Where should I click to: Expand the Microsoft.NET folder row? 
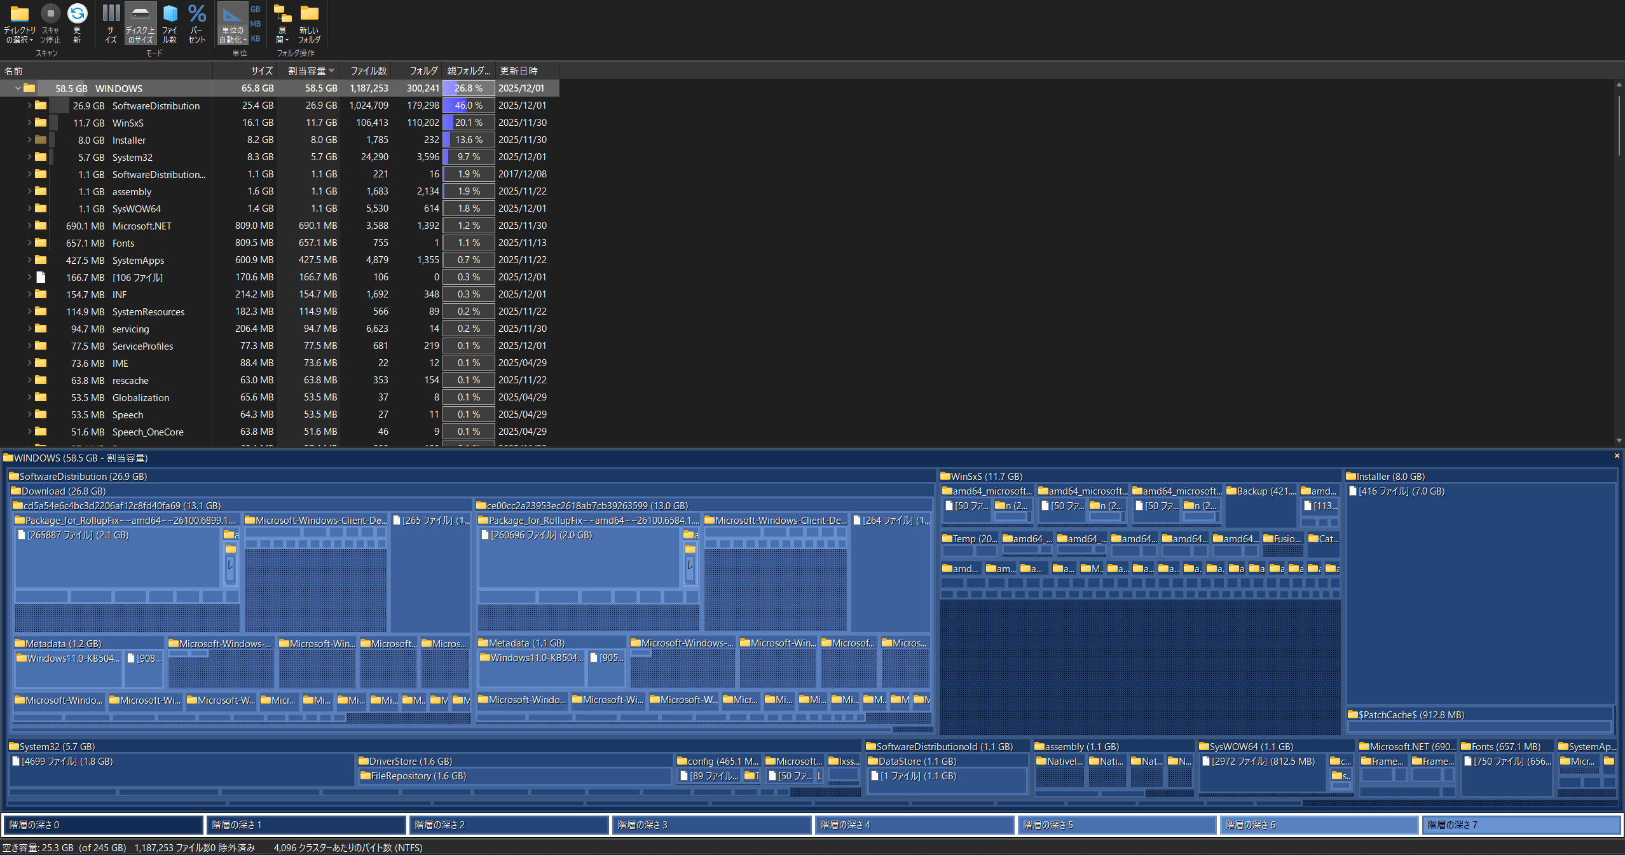pyautogui.click(x=29, y=226)
